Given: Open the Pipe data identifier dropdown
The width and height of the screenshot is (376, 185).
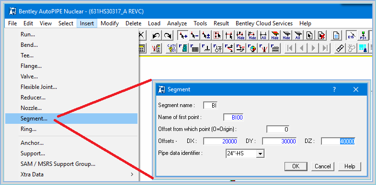Looking at the screenshot, I should 260,153.
